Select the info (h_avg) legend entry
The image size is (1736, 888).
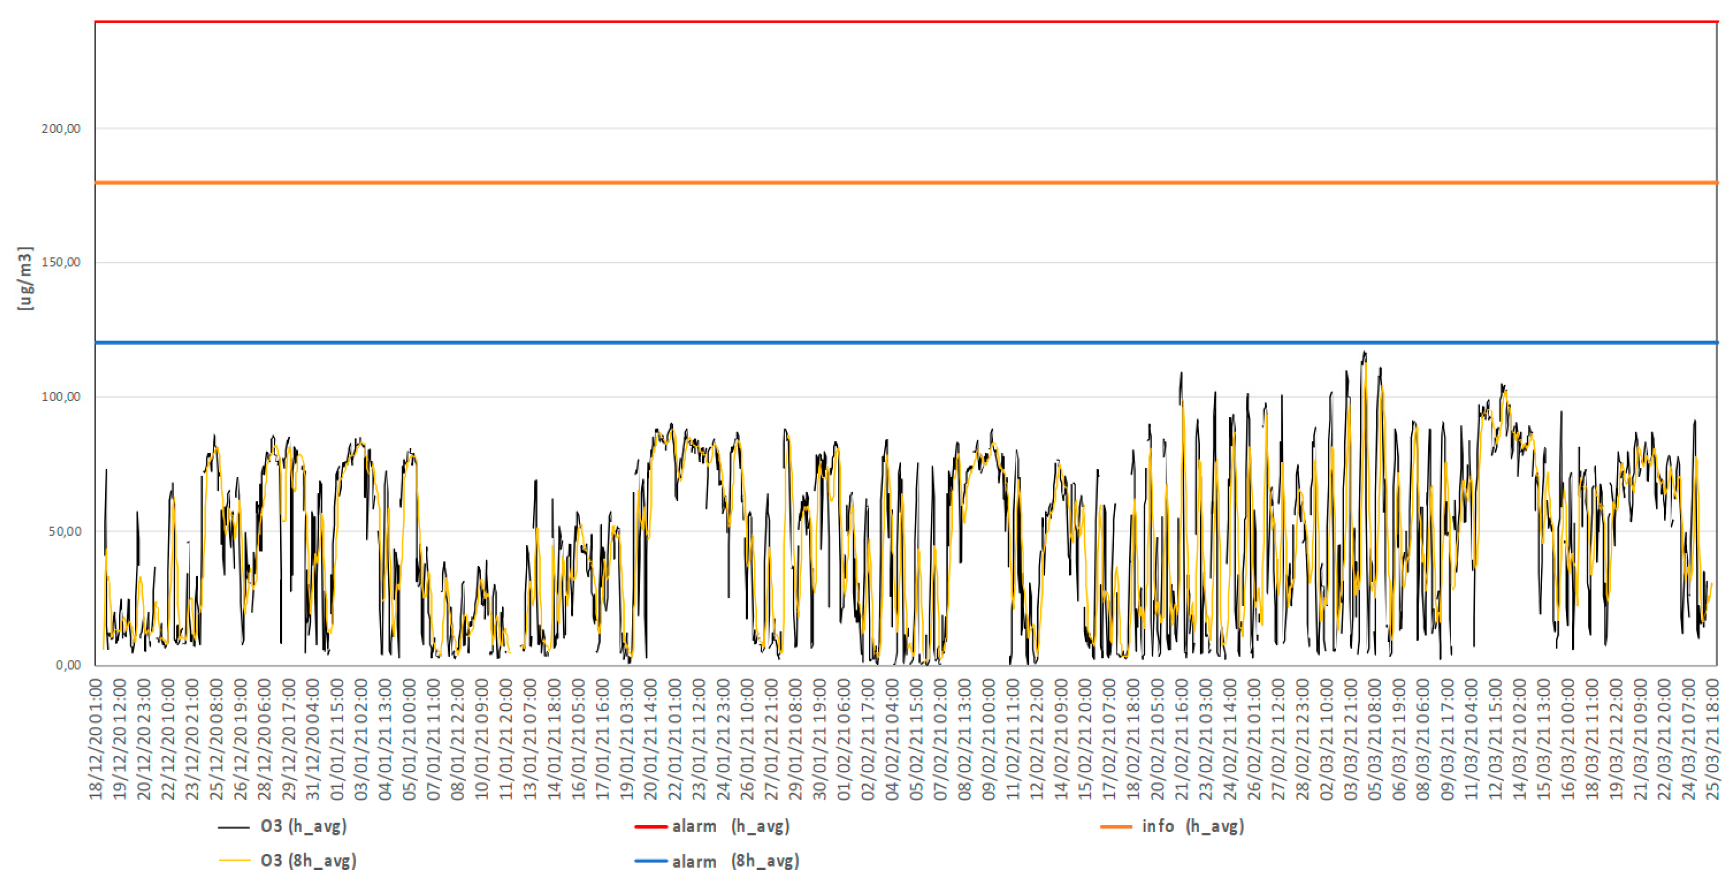(1192, 826)
